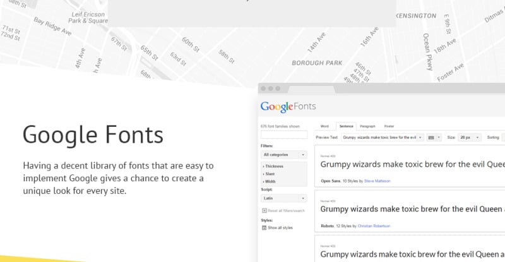Expand the Width filter

(270, 182)
